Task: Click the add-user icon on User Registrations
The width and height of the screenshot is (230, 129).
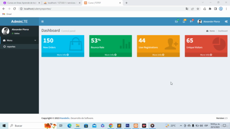Action: pyautogui.click(x=171, y=44)
